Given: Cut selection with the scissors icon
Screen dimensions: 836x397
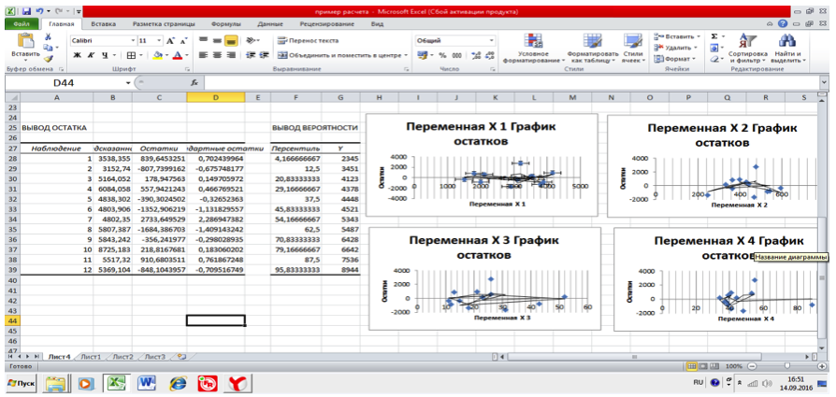Looking at the screenshot, I should click(48, 36).
